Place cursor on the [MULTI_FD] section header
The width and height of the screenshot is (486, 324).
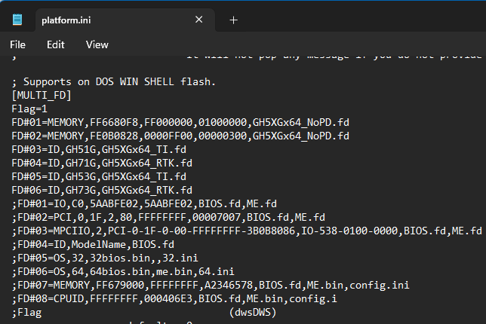pos(42,95)
